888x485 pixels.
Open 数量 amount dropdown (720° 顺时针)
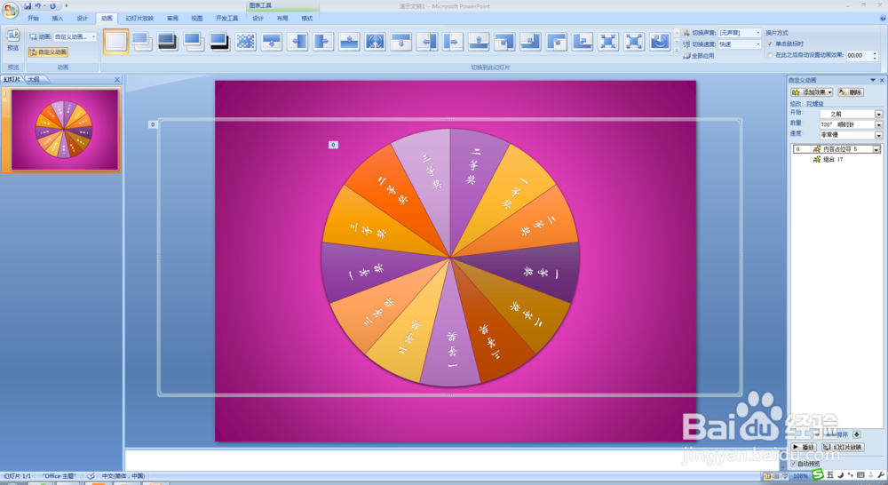pyautogui.click(x=879, y=124)
